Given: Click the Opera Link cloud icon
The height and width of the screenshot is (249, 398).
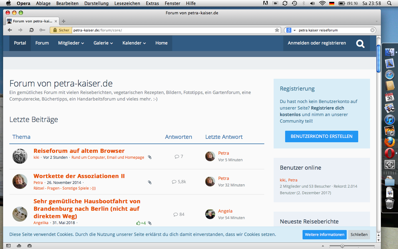Looking at the screenshot, I should 19,246.
